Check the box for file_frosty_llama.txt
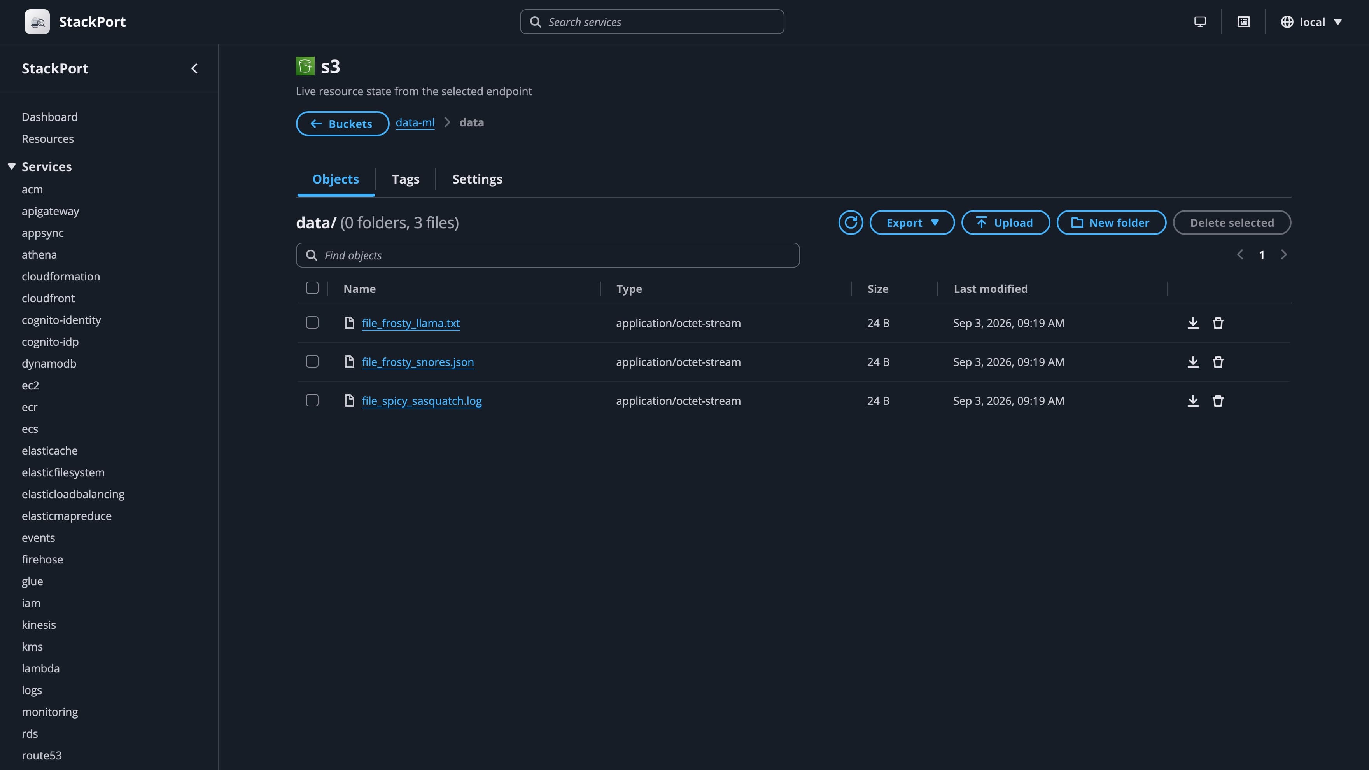Viewport: 1369px width, 770px height. point(312,322)
